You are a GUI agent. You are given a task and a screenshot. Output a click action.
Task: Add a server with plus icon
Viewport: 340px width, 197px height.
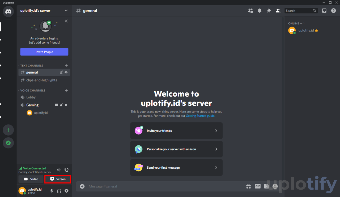(x=8, y=130)
